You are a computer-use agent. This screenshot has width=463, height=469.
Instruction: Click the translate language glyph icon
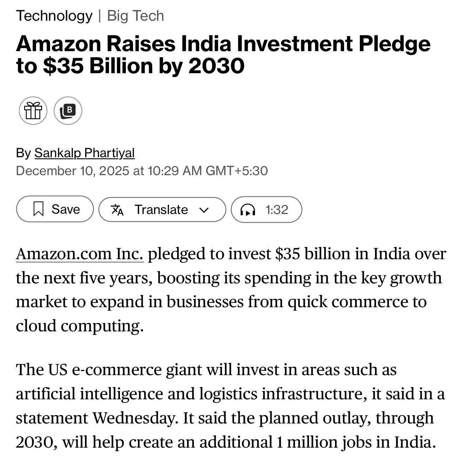tap(117, 209)
